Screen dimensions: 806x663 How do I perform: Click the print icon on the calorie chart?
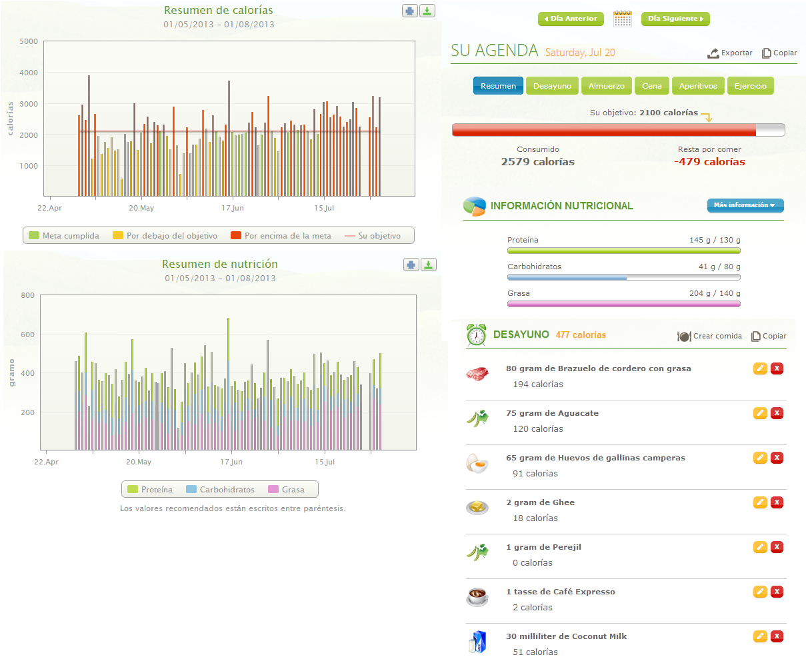click(x=410, y=11)
